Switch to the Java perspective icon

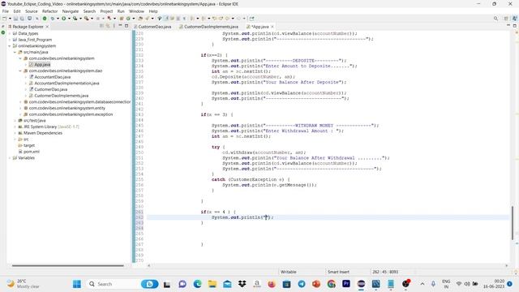click(x=515, y=19)
